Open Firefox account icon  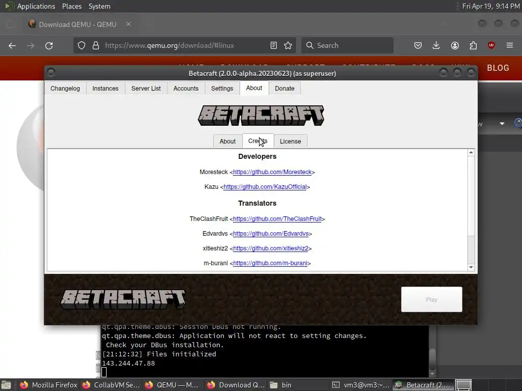click(455, 45)
